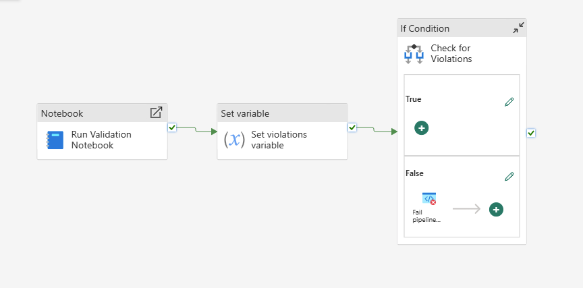The image size is (583, 288).
Task: Click the Set violations variable label
Action: [279, 140]
